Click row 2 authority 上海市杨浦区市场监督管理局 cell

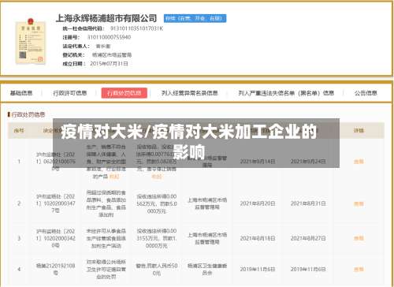click(x=207, y=203)
